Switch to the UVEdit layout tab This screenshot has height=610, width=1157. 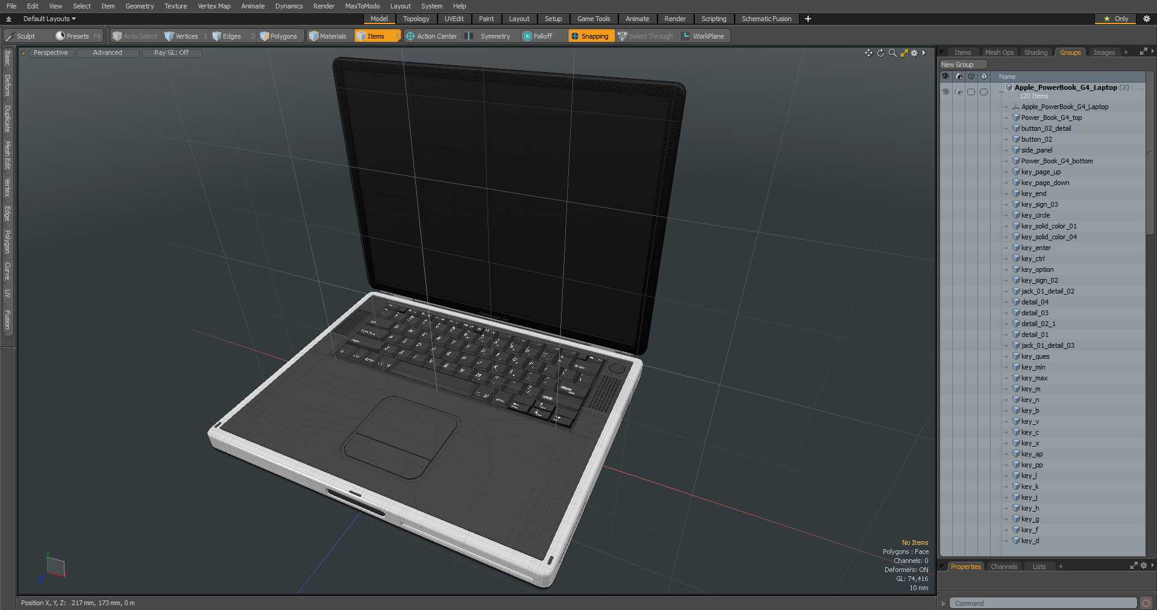pos(454,19)
